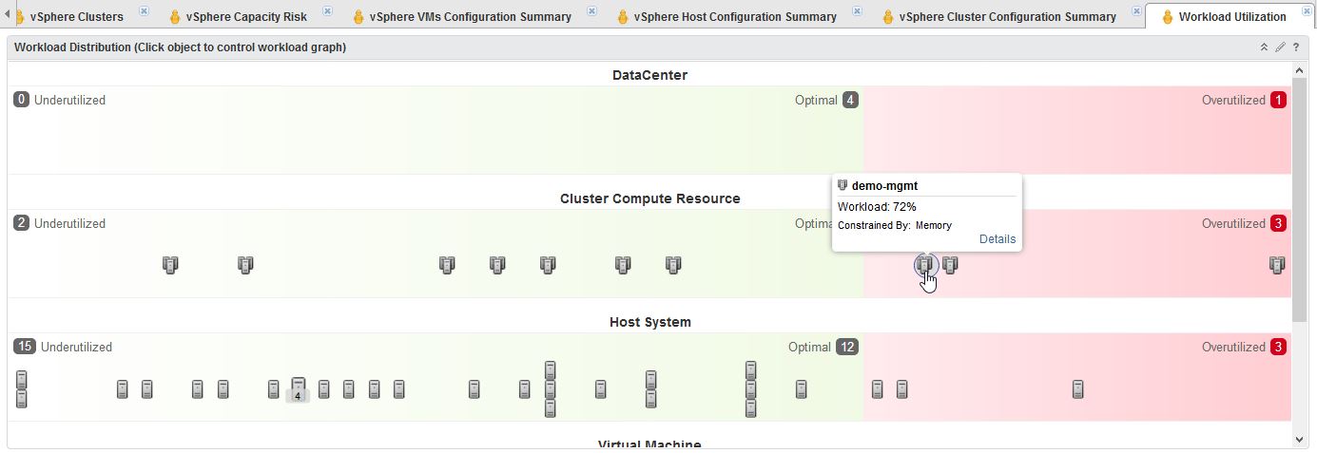The image size is (1317, 453).
Task: Click the host group icon labeled 4
Action: tap(298, 389)
